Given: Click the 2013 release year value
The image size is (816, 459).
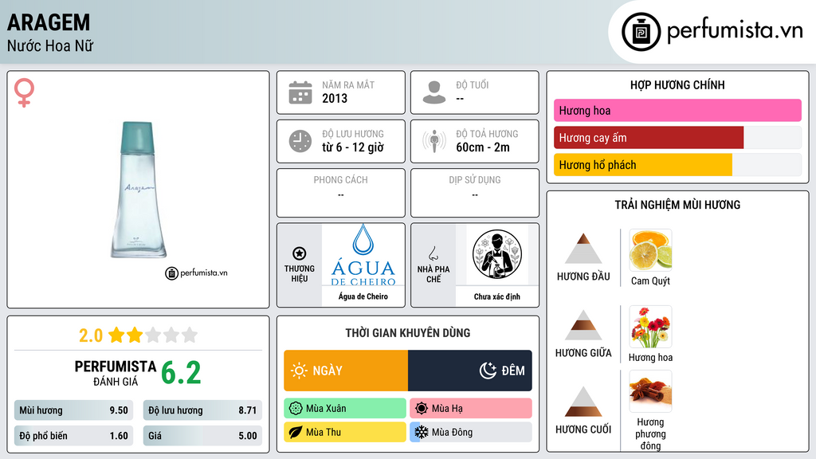Looking at the screenshot, I should [335, 98].
